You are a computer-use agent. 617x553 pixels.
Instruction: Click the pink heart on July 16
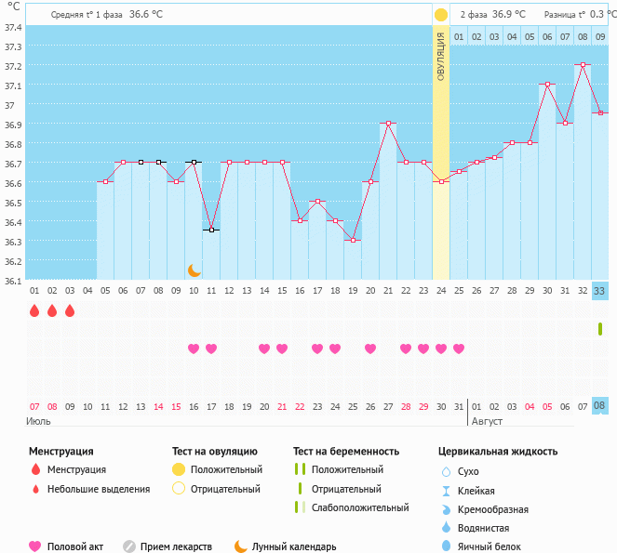click(194, 349)
